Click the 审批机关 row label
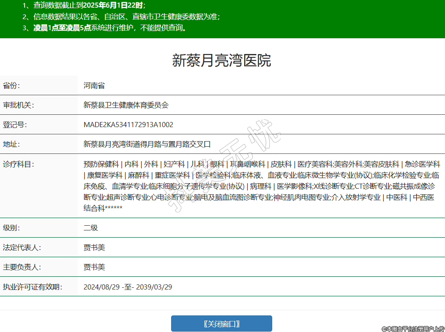The width and height of the screenshot is (445, 332). coord(18,105)
